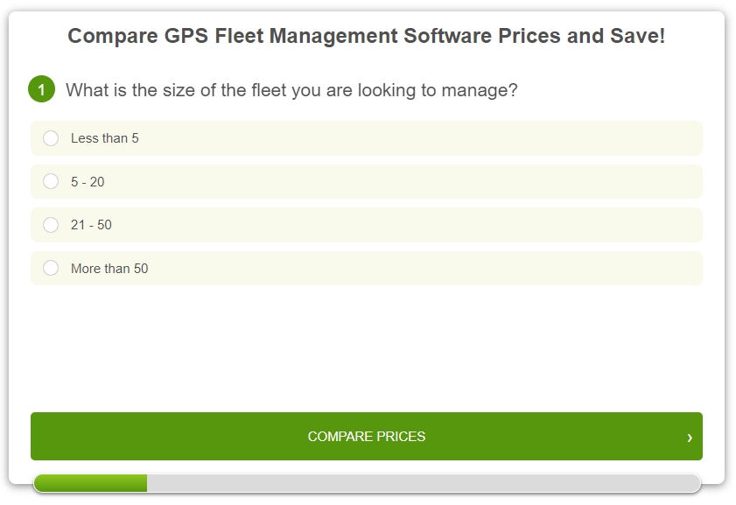736x505 pixels.
Task: Select the "21 - 50" radio button
Action: pos(51,224)
